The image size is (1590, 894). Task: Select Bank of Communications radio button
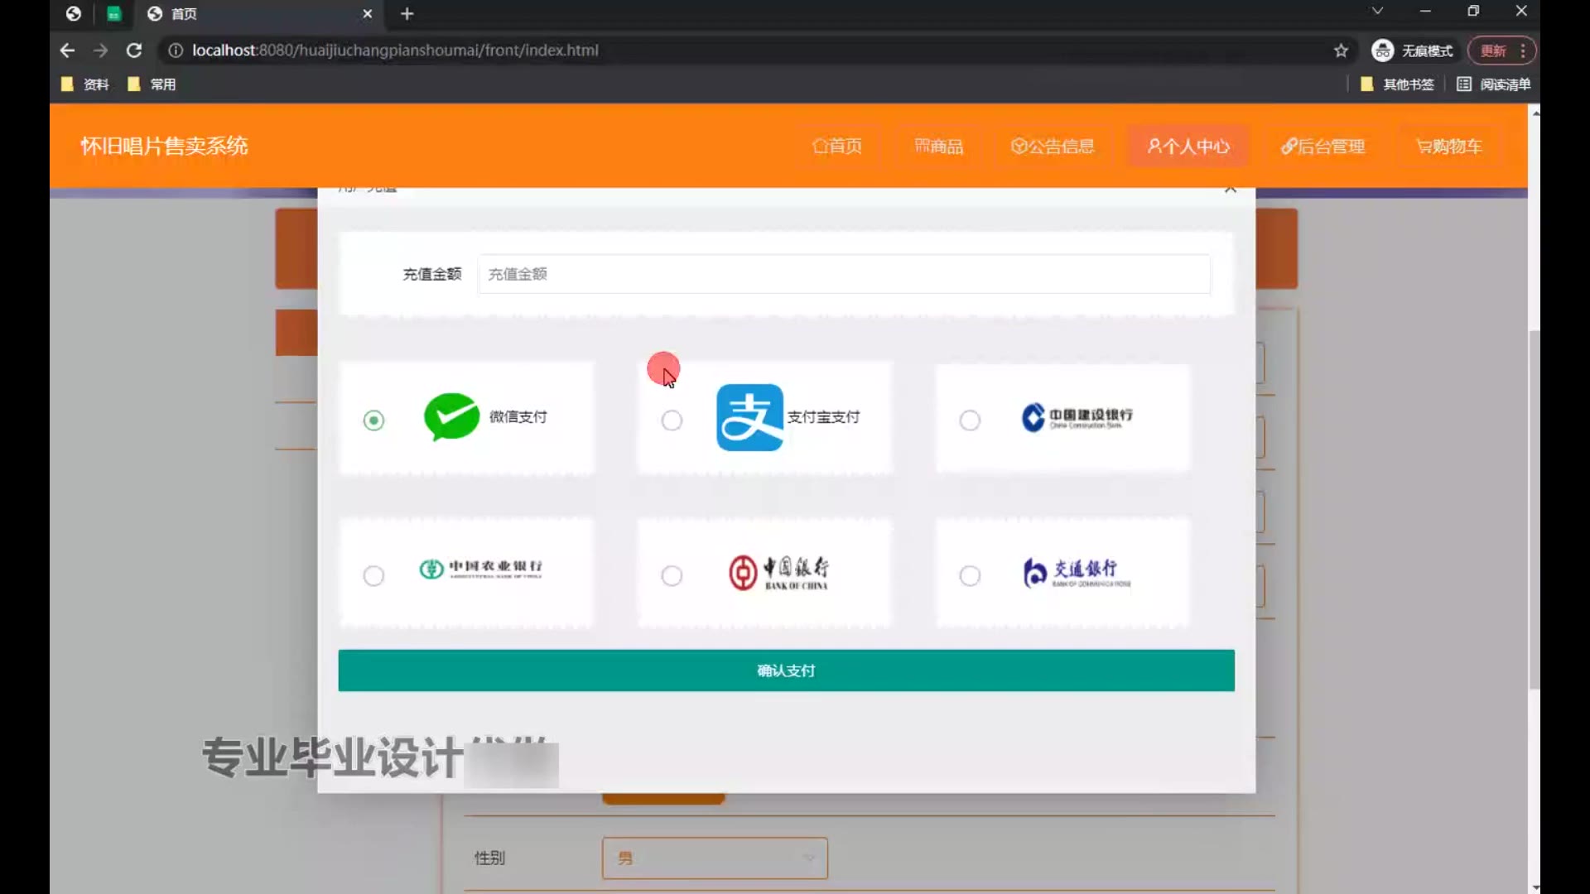[970, 575]
